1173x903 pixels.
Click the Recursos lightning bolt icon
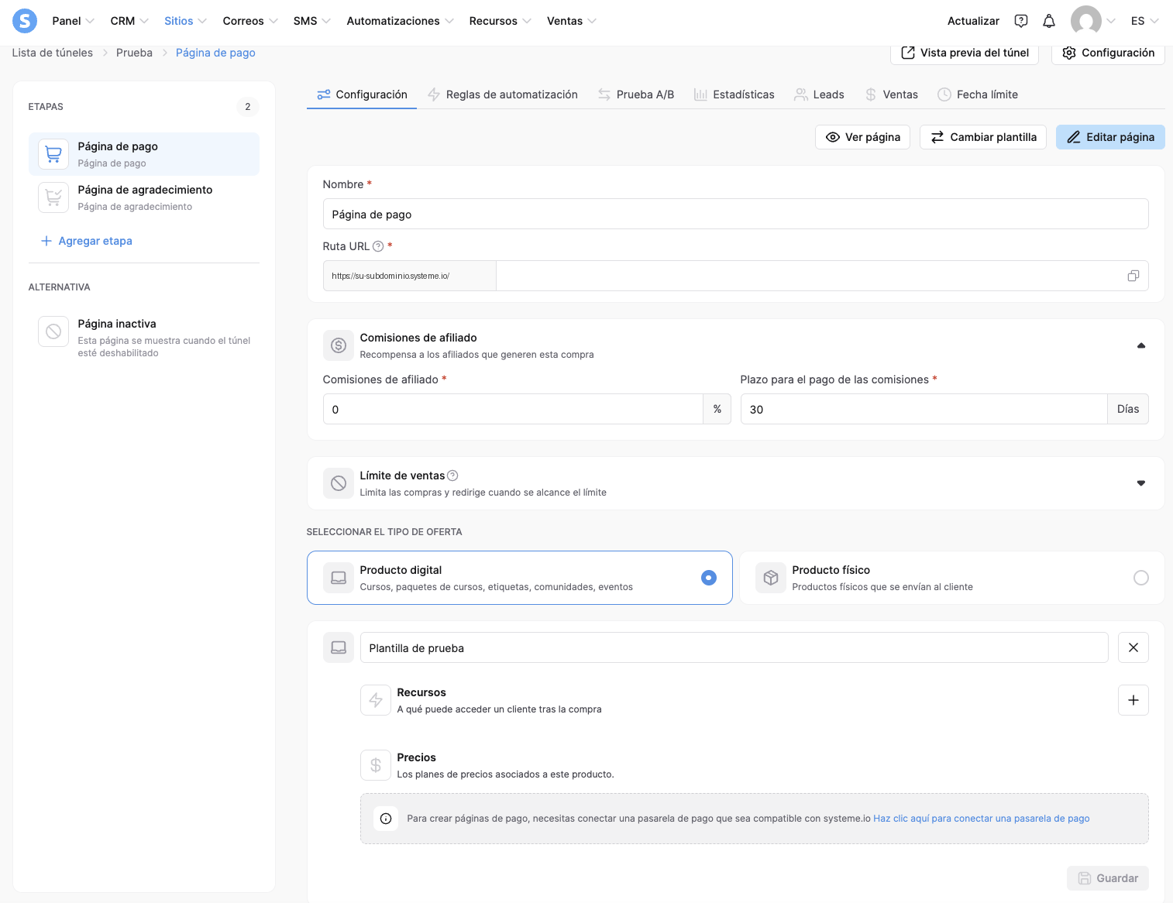point(376,700)
